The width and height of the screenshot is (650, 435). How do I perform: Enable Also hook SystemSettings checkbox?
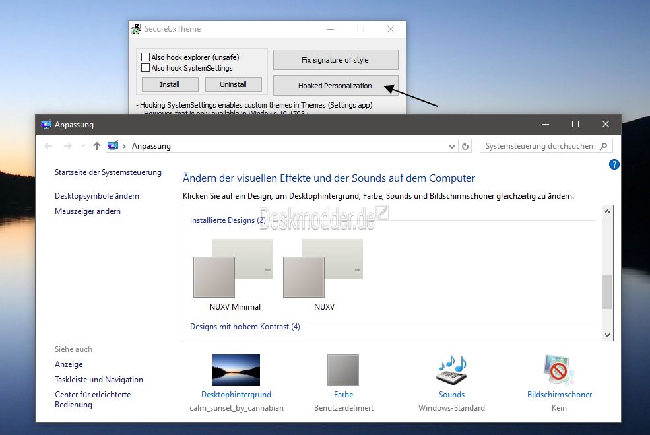[145, 67]
